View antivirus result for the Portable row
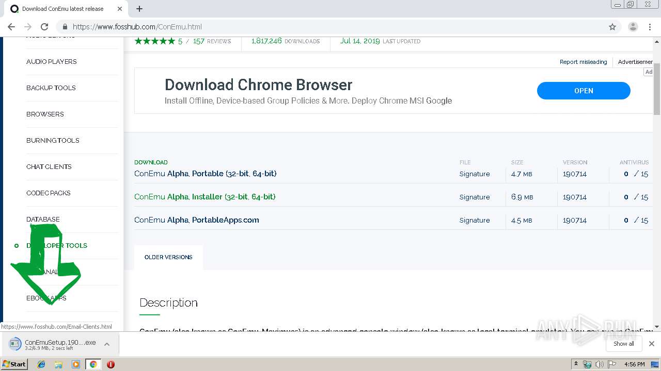661x371 pixels. (x=636, y=174)
